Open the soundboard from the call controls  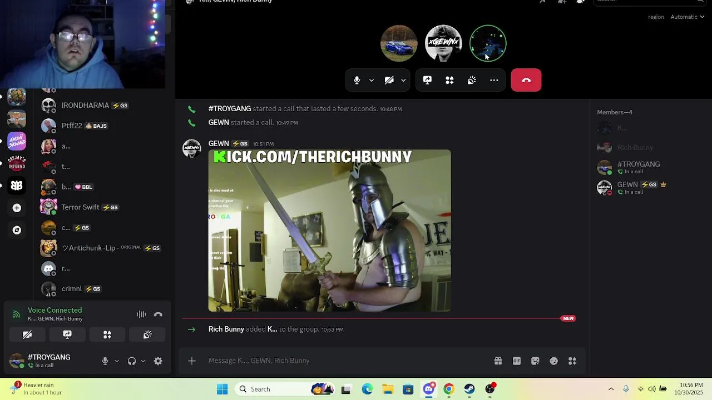tap(472, 80)
